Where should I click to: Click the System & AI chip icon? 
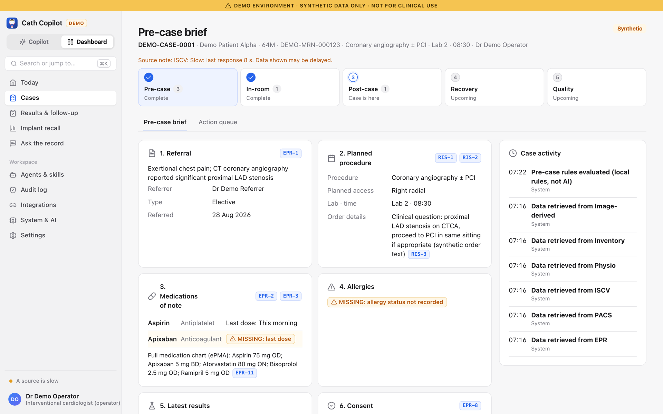[x=13, y=220]
